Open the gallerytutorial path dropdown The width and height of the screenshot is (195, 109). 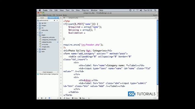click(44, 20)
